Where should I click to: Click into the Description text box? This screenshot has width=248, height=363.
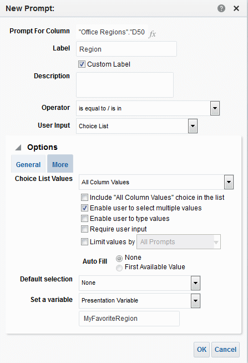(x=125, y=85)
